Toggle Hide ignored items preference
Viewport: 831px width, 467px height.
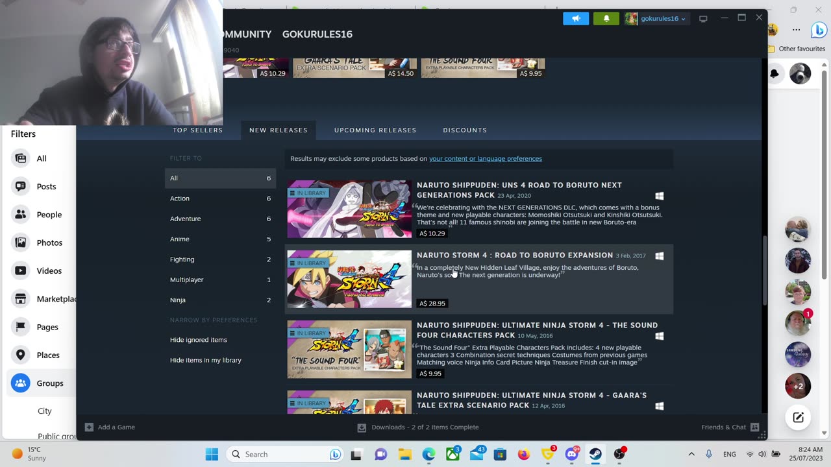pos(199,340)
